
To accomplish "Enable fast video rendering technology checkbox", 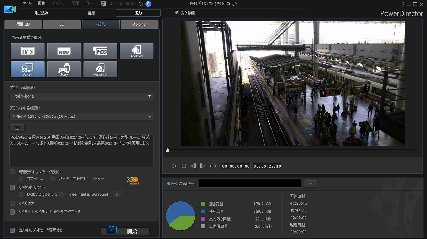I will (12, 172).
